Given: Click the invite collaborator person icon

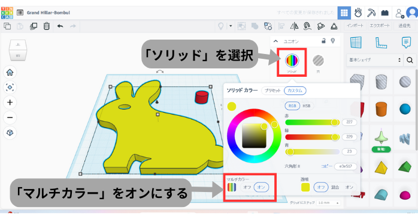Looking at the screenshot, I should point(399,13).
